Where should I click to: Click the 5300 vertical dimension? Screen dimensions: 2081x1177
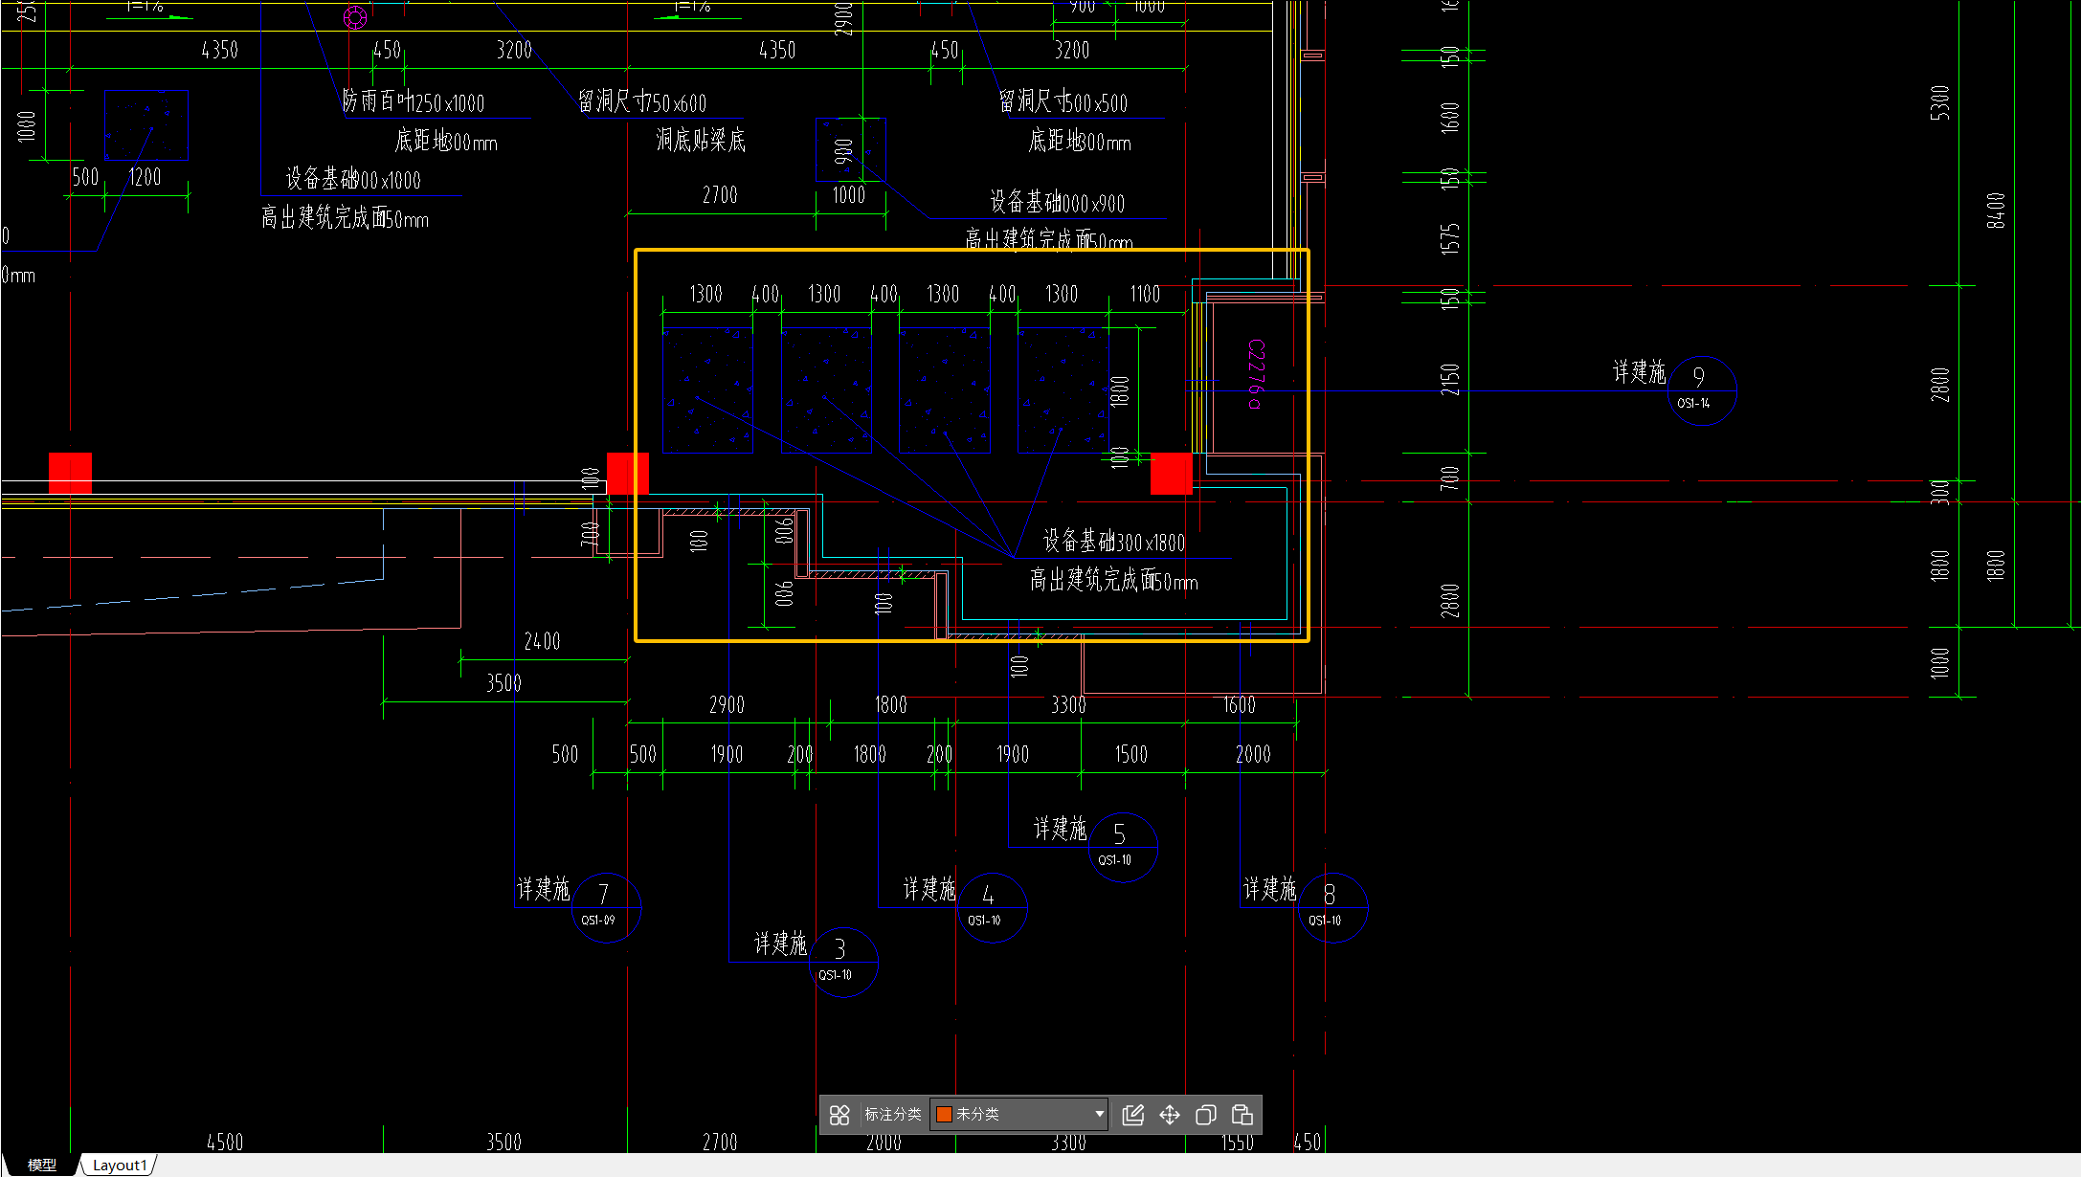coord(1940,102)
